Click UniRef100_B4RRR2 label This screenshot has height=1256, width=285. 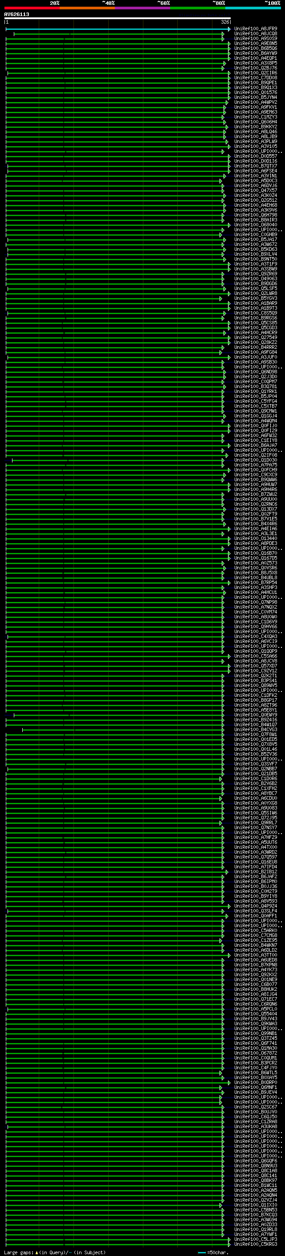[x=256, y=347]
